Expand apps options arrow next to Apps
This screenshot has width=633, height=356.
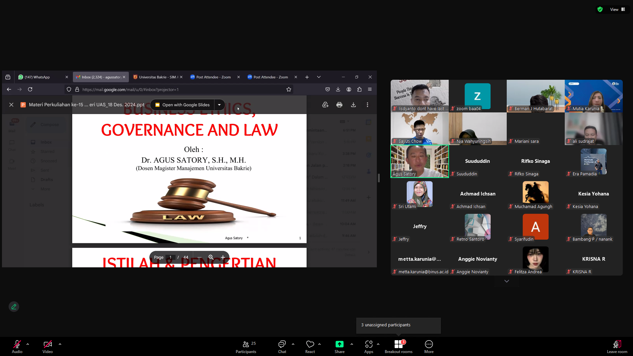378,344
